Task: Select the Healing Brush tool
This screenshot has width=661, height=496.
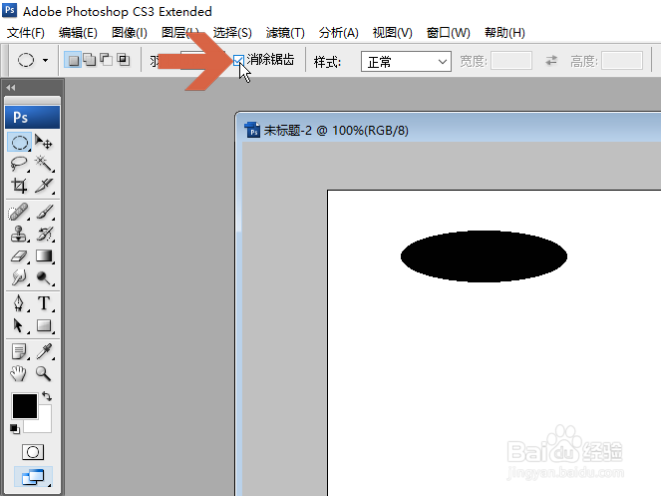Action: tap(19, 212)
